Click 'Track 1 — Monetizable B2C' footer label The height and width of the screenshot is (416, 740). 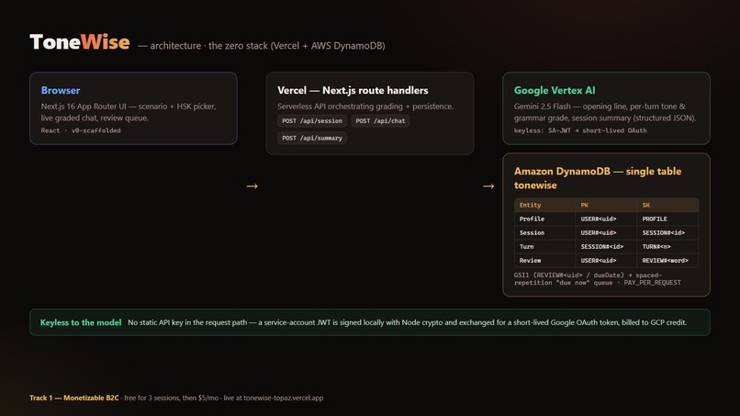point(74,398)
